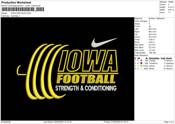175x124 pixels.
Task: Click the 'Colorway 1' value
Action: click(x=15, y=16)
